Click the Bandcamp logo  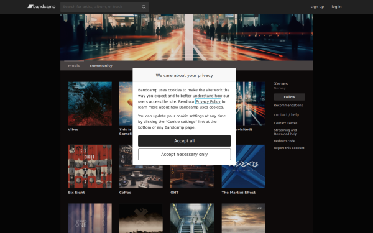42,7
